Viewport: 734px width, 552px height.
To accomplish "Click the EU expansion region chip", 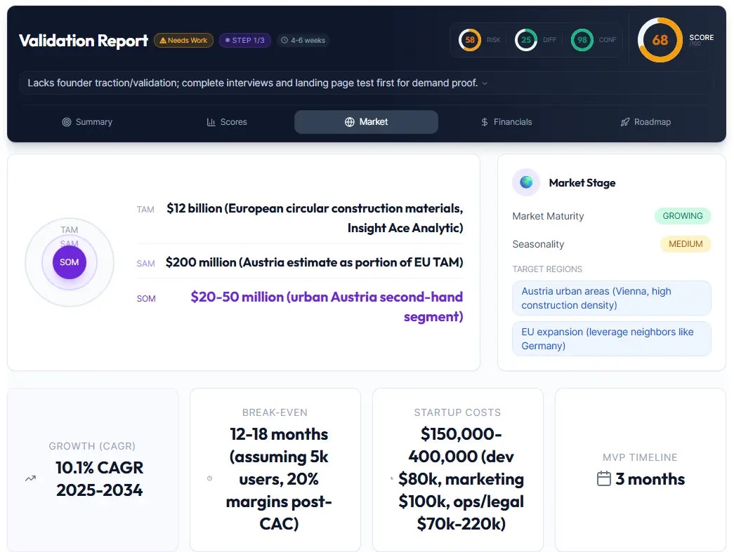I will click(x=611, y=338).
